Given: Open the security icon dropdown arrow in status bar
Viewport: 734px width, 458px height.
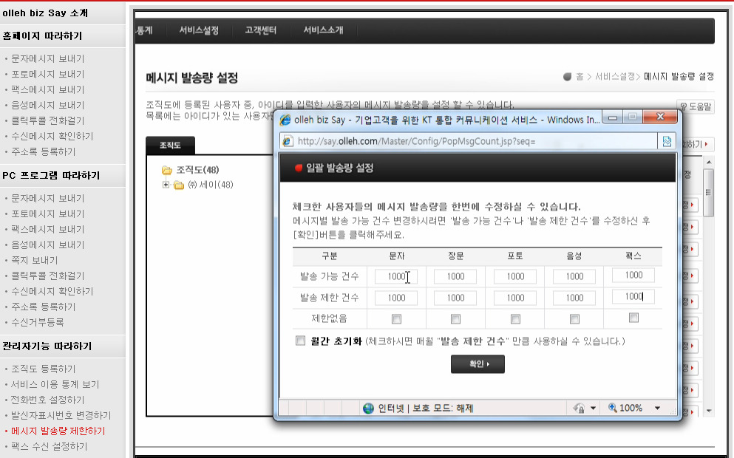Looking at the screenshot, I should [x=593, y=408].
